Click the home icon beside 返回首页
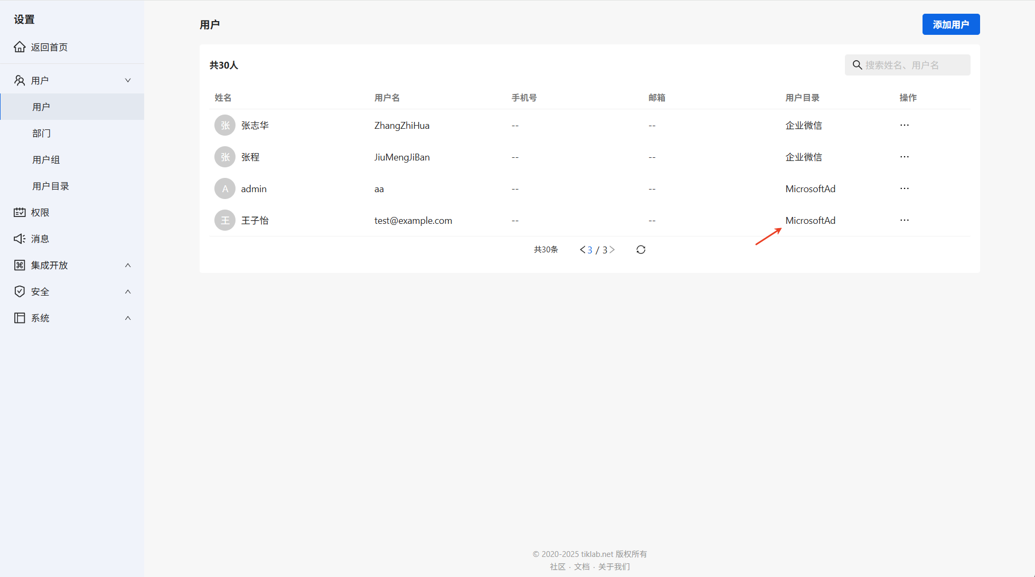The height and width of the screenshot is (577, 1035). click(20, 47)
